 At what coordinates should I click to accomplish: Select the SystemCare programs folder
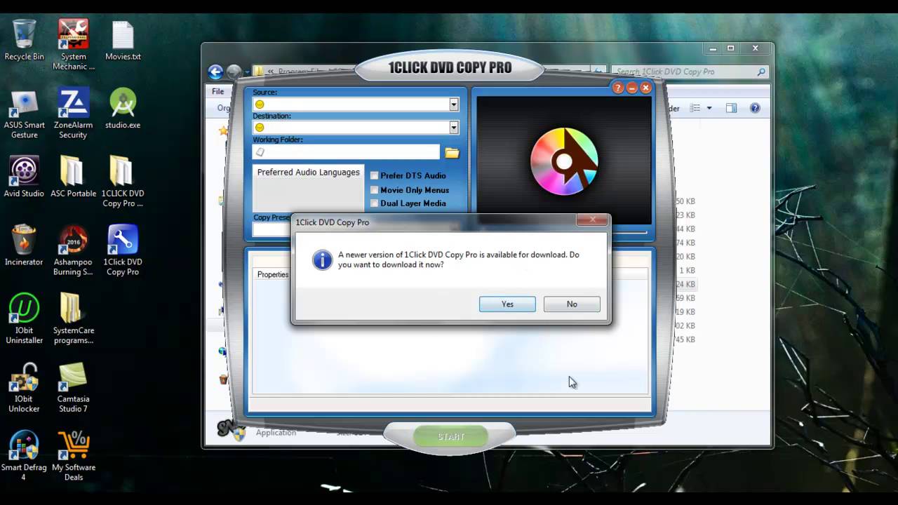pos(73,319)
